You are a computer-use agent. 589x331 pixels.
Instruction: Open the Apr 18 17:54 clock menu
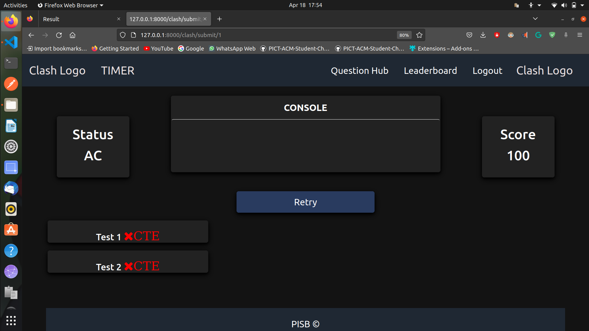[306, 5]
